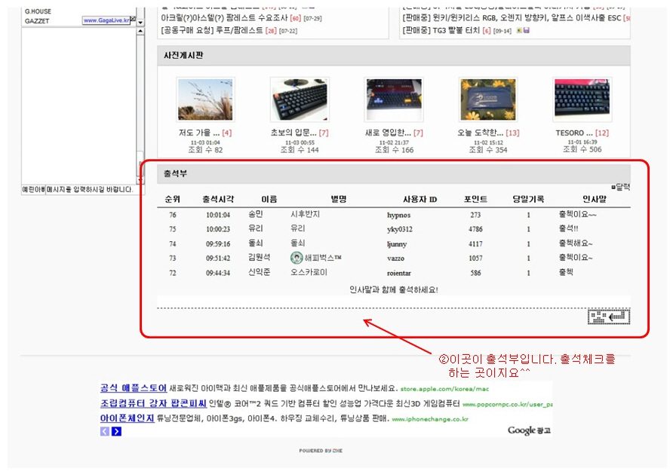Open the chat dropdown arrow beside GagaLive
Viewport: 670px width, 471px height.
(x=140, y=22)
